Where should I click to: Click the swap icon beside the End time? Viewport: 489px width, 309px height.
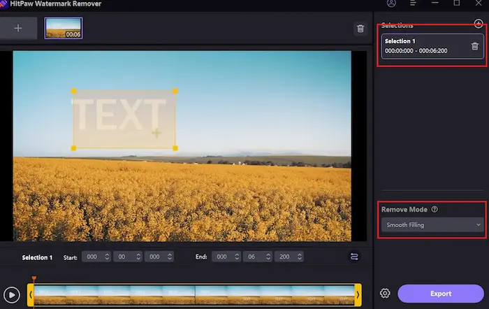[354, 257]
